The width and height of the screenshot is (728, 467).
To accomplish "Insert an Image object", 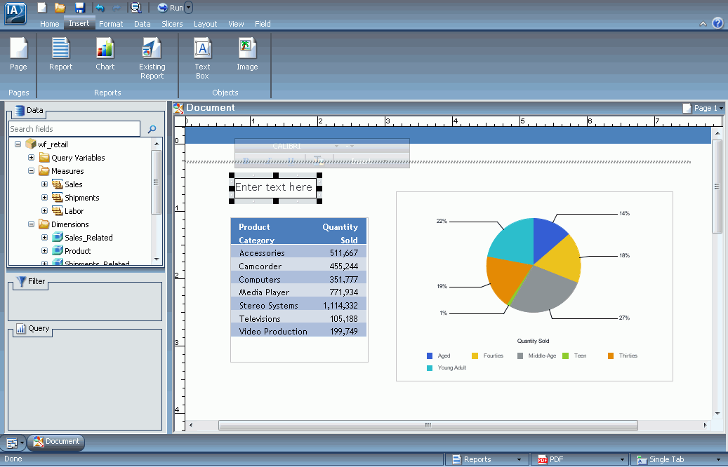I will [247, 54].
